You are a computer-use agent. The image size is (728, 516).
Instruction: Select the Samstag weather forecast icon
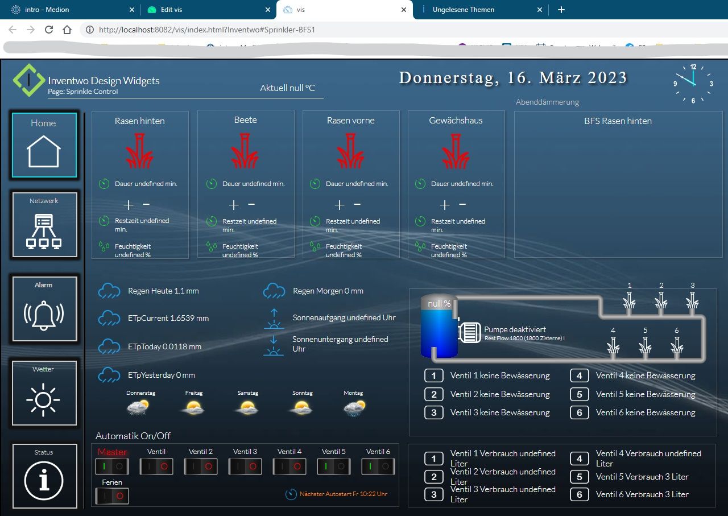click(247, 407)
